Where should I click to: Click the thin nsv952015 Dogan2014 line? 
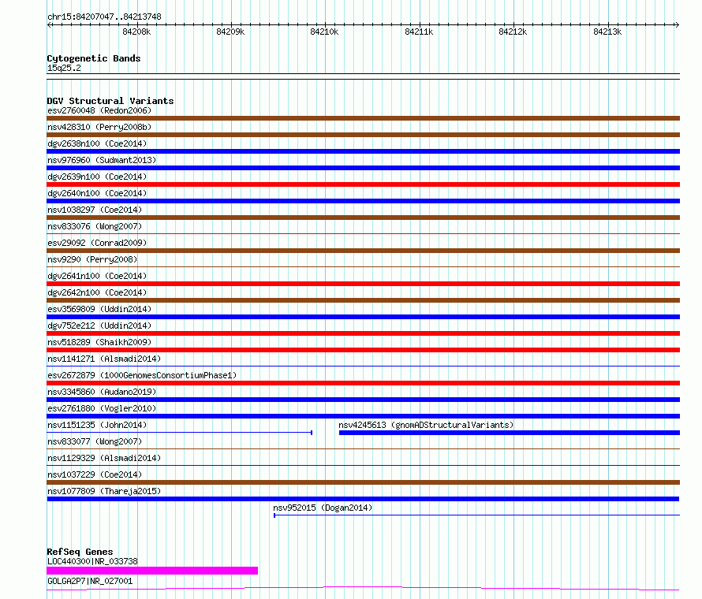click(x=476, y=515)
